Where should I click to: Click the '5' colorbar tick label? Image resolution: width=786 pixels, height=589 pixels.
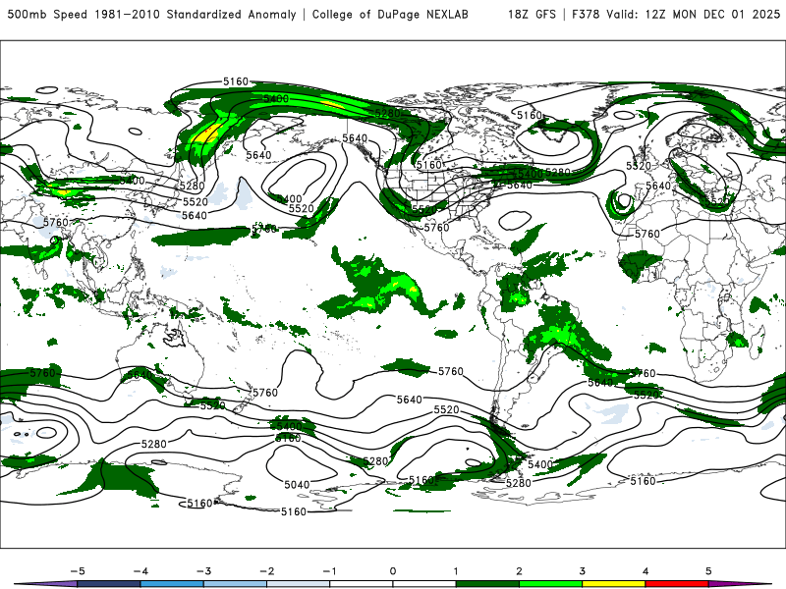click(708, 571)
